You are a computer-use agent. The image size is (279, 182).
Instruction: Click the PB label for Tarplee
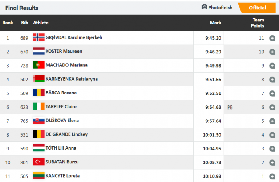[x=230, y=107]
